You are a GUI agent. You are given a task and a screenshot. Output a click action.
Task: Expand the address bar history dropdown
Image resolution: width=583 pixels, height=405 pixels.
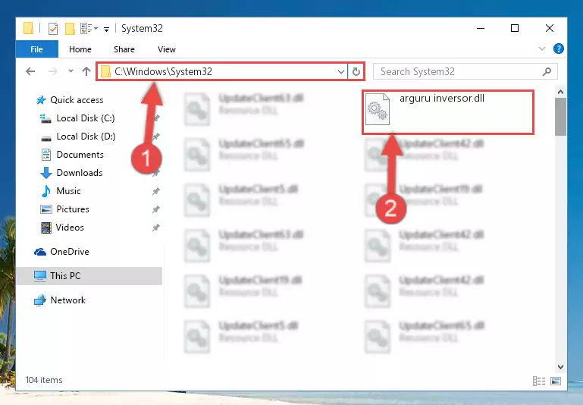(x=340, y=71)
